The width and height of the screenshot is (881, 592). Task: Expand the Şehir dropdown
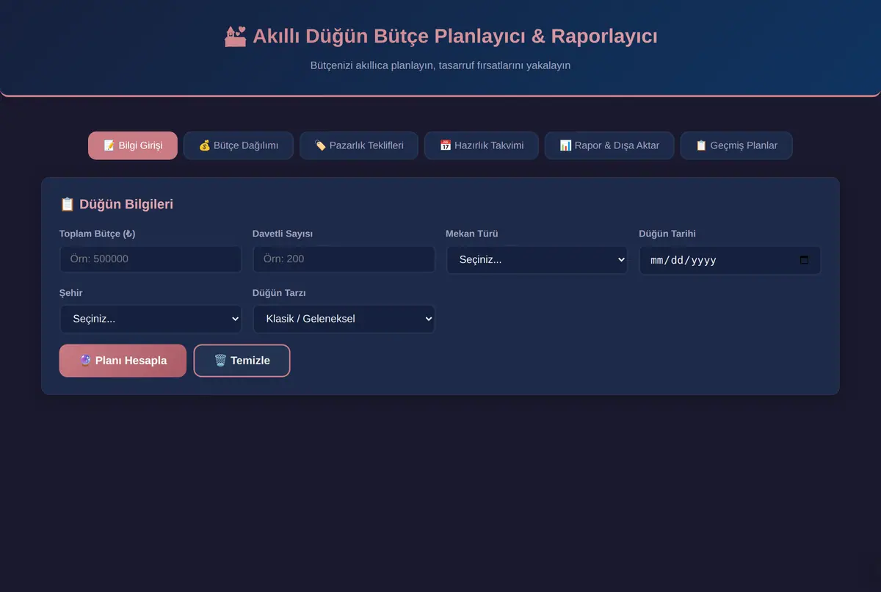151,319
